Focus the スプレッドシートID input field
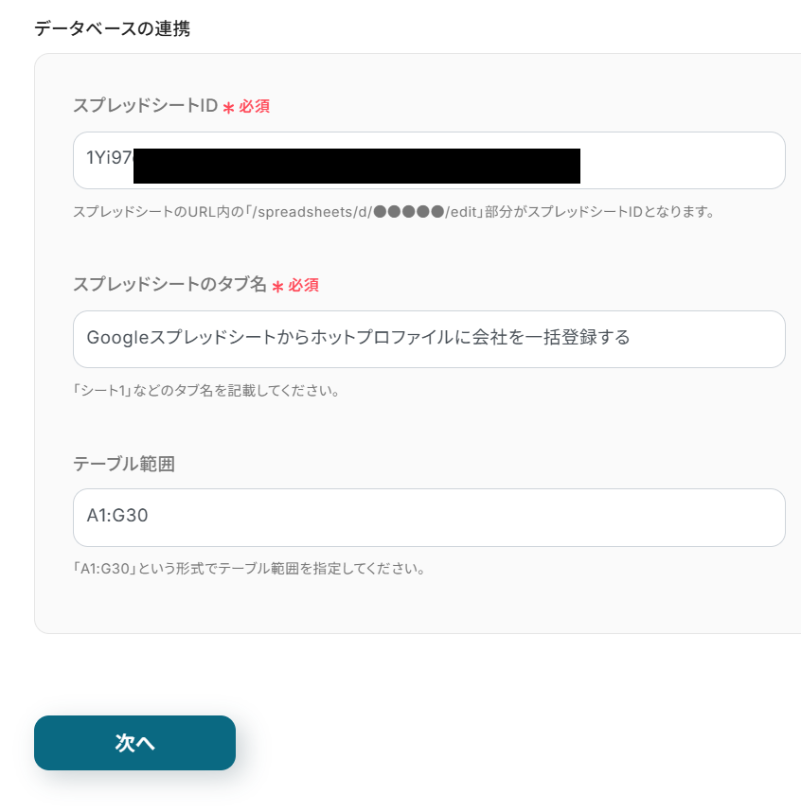The width and height of the screenshot is (801, 812). pyautogui.click(x=682, y=160)
